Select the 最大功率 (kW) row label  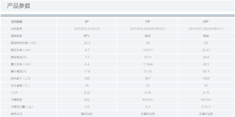tap(21, 64)
